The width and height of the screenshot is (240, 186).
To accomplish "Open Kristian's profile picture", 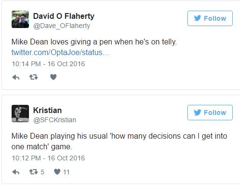I will 20,114.
